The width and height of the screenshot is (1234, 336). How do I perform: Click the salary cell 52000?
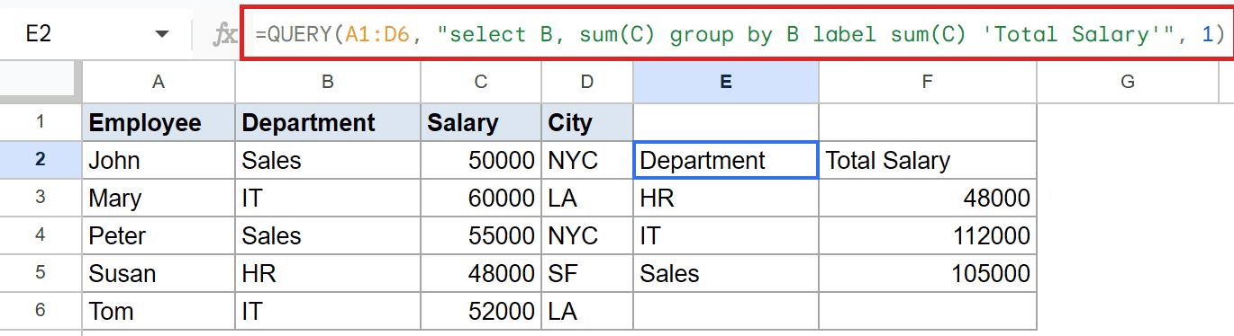click(481, 311)
